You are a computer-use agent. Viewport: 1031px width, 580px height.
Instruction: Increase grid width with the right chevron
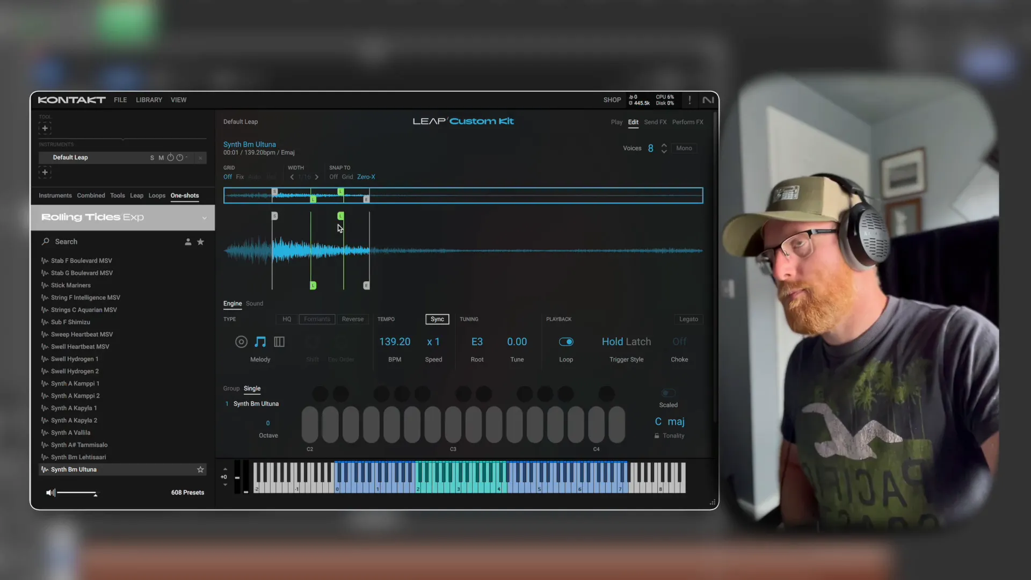pos(317,177)
